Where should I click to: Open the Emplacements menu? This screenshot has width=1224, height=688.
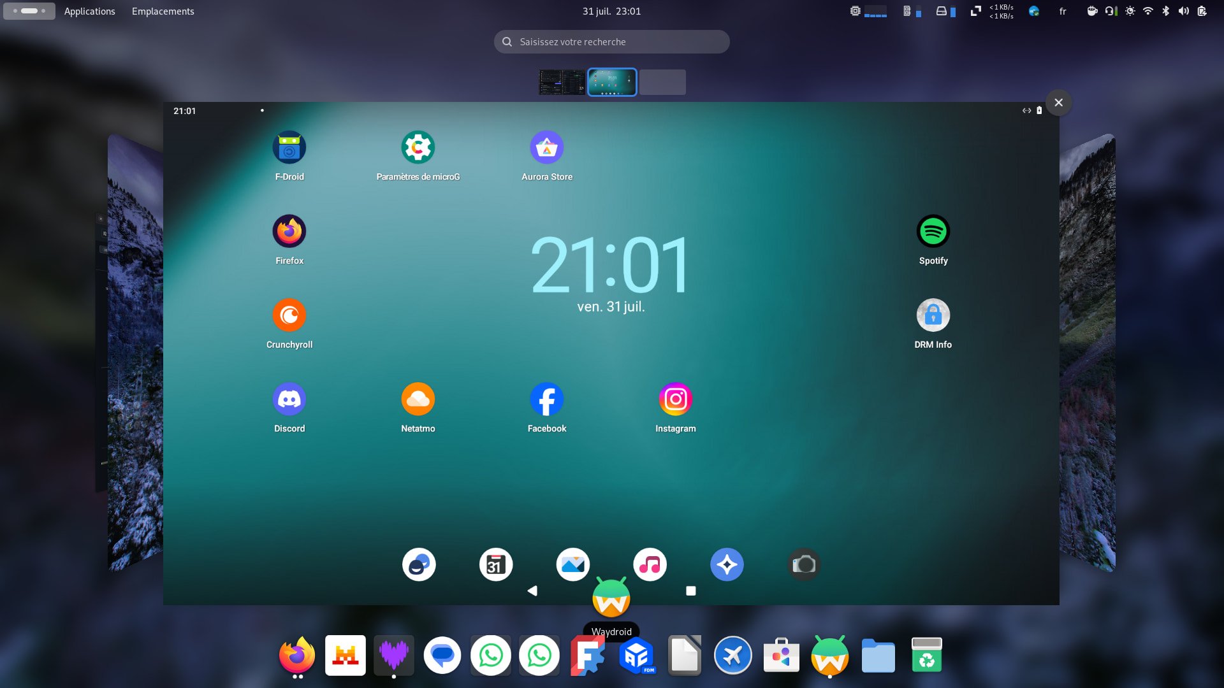click(163, 11)
